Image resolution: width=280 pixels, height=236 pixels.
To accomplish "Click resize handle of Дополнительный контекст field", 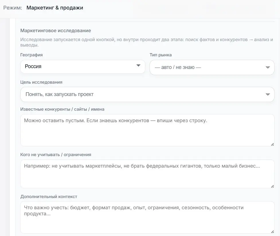I will coord(272,232).
